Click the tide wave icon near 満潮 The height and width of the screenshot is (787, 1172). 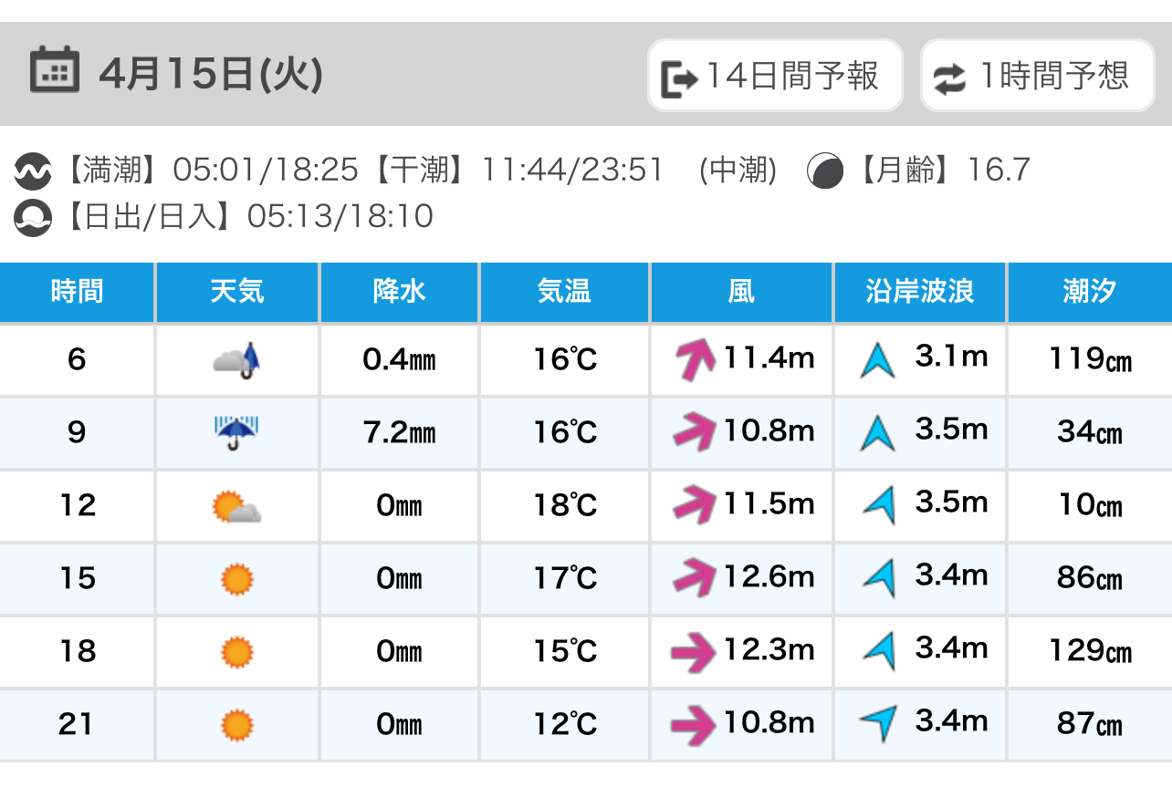(x=33, y=171)
